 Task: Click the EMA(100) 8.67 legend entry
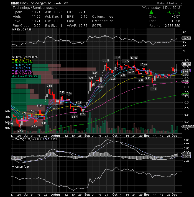22,74
